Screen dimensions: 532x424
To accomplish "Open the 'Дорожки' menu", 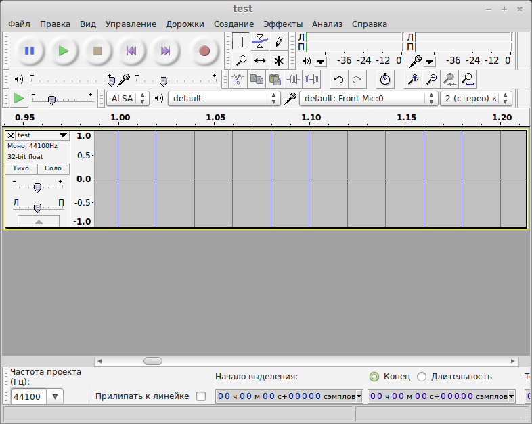I will coord(185,24).
